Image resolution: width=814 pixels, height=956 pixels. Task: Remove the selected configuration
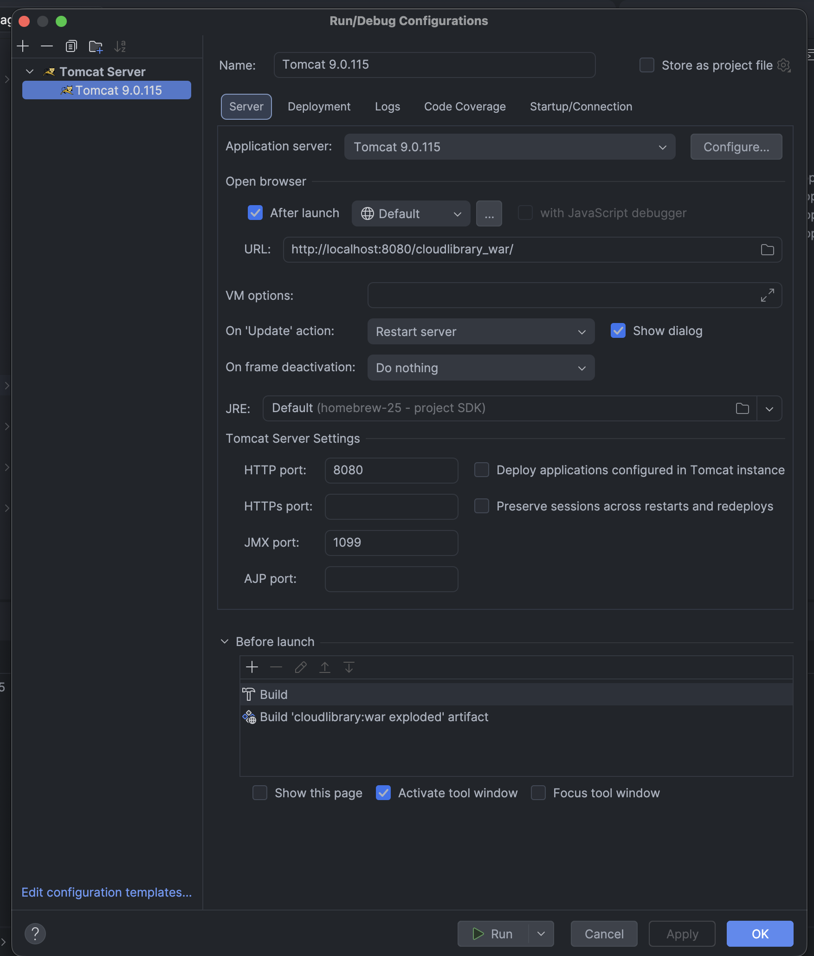point(47,46)
